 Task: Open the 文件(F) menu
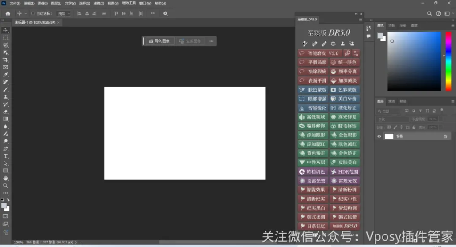(x=15, y=4)
